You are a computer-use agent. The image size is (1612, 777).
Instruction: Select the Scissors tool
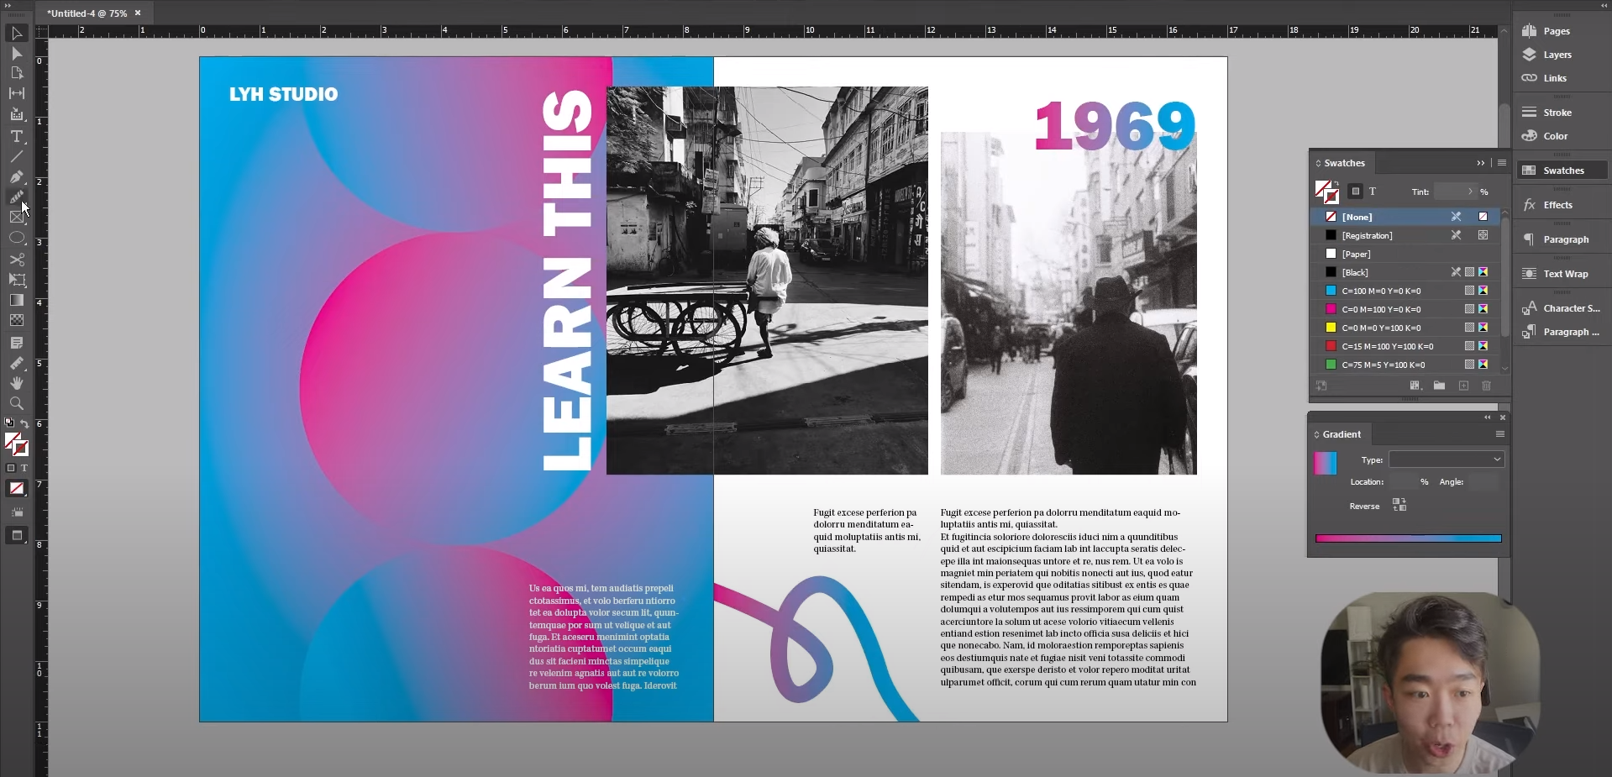pyautogui.click(x=16, y=260)
